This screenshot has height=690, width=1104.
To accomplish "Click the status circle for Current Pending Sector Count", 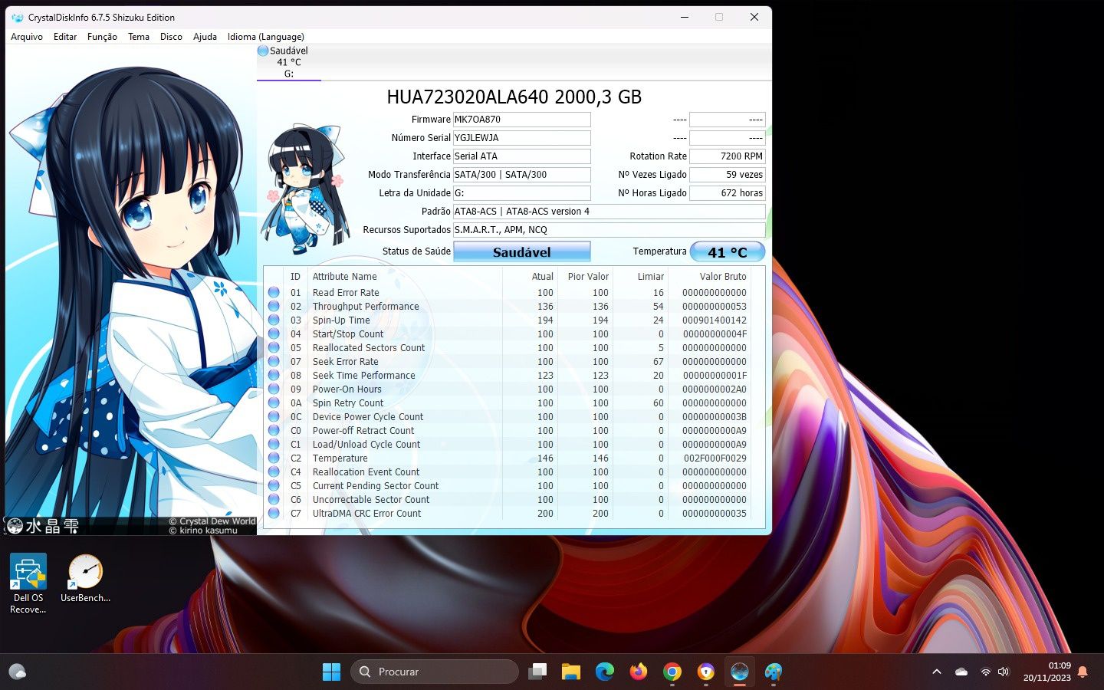I will point(274,485).
